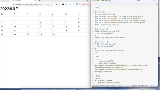This screenshot has height=90, width=160.
Task: Toggle the browser side panel icon
Action: (74, 4)
